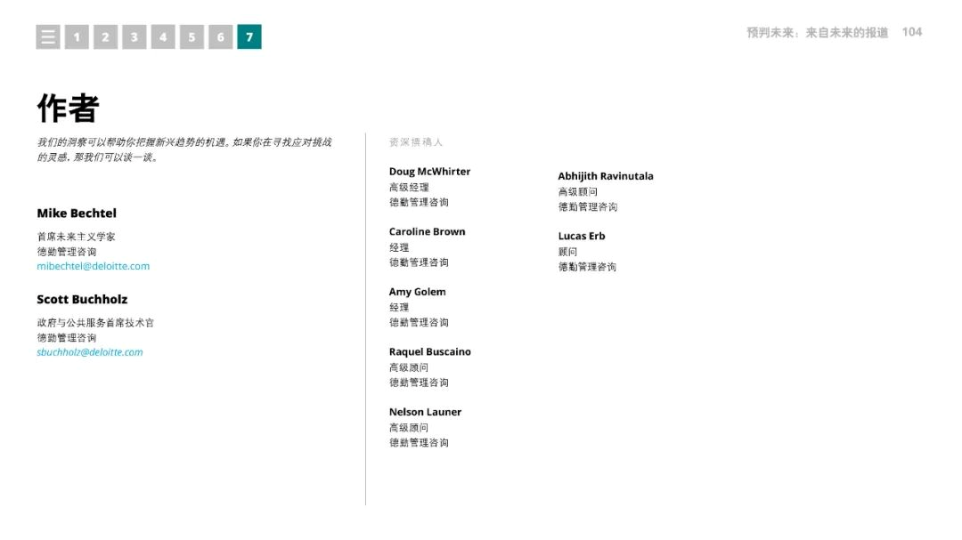The width and height of the screenshot is (962, 540).
Task: Click 顾问 title under Lucas Erb
Action: tap(567, 252)
